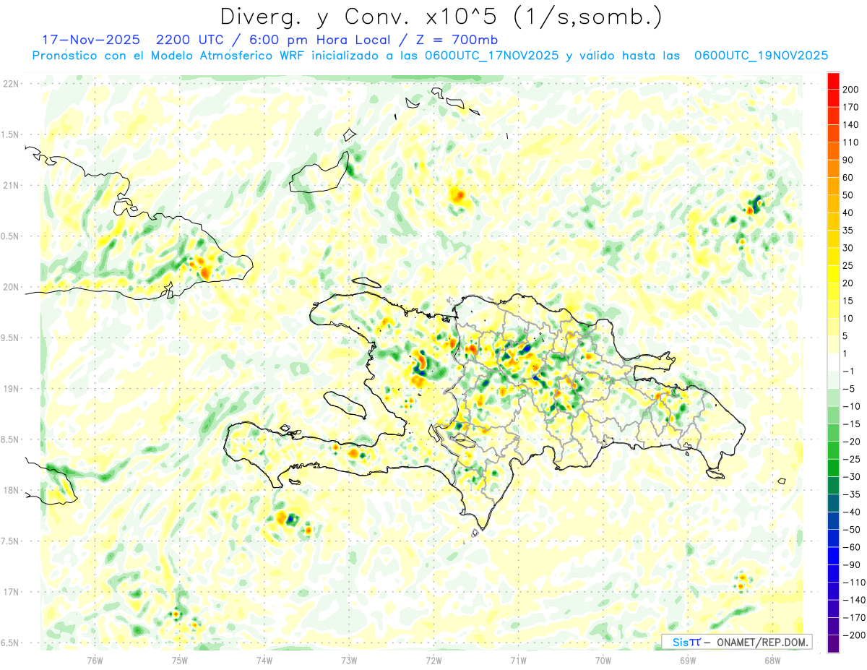
Task: Click the latitude axis label '22N'
Action: click(11, 83)
